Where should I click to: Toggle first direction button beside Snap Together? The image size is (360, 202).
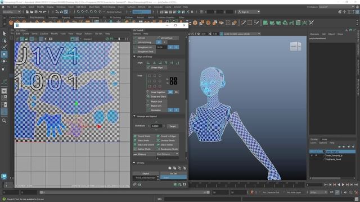point(170,92)
